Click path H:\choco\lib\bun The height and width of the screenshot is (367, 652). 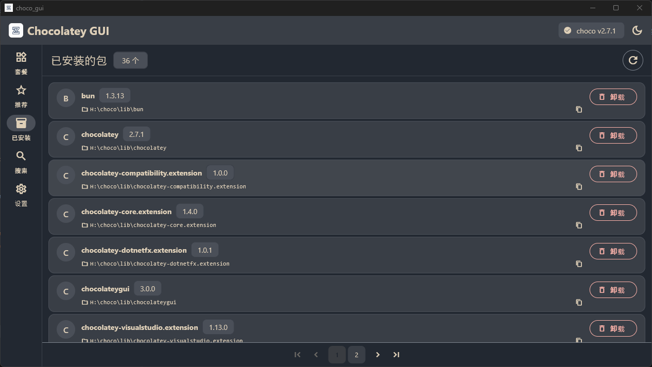coord(116,109)
